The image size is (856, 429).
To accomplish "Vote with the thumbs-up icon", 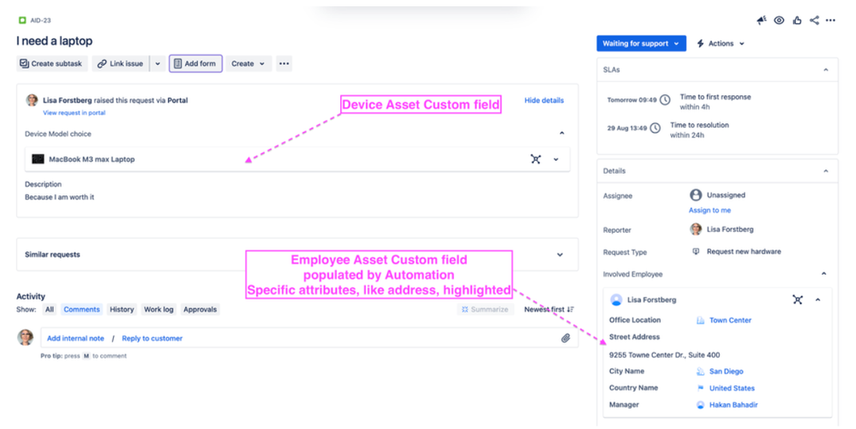I will pos(797,21).
